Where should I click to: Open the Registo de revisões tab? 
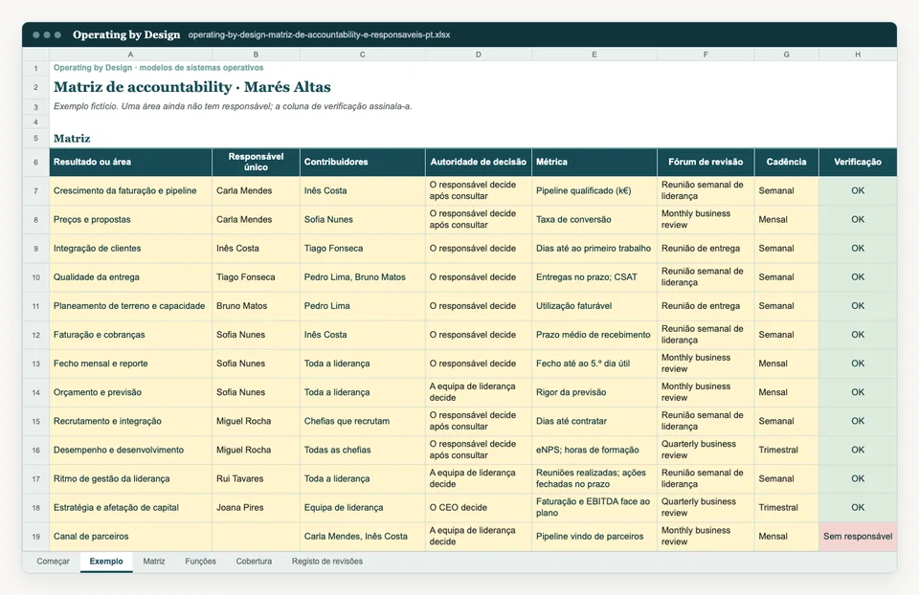tap(327, 561)
